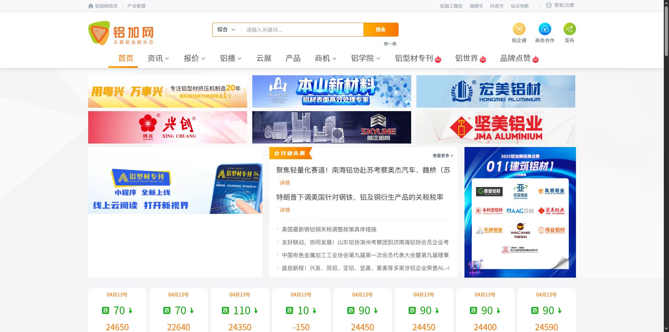
Task: Click the user avatar icon by 登录/注册
Action: (548, 5)
